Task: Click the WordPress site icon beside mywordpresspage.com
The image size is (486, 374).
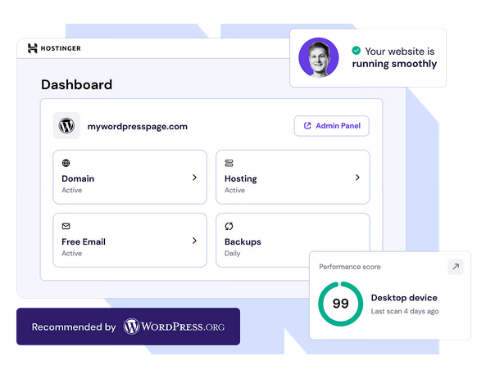Action: (x=66, y=126)
